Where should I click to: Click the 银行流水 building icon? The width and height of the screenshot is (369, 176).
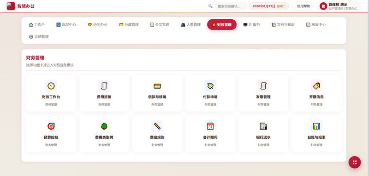coord(263,126)
